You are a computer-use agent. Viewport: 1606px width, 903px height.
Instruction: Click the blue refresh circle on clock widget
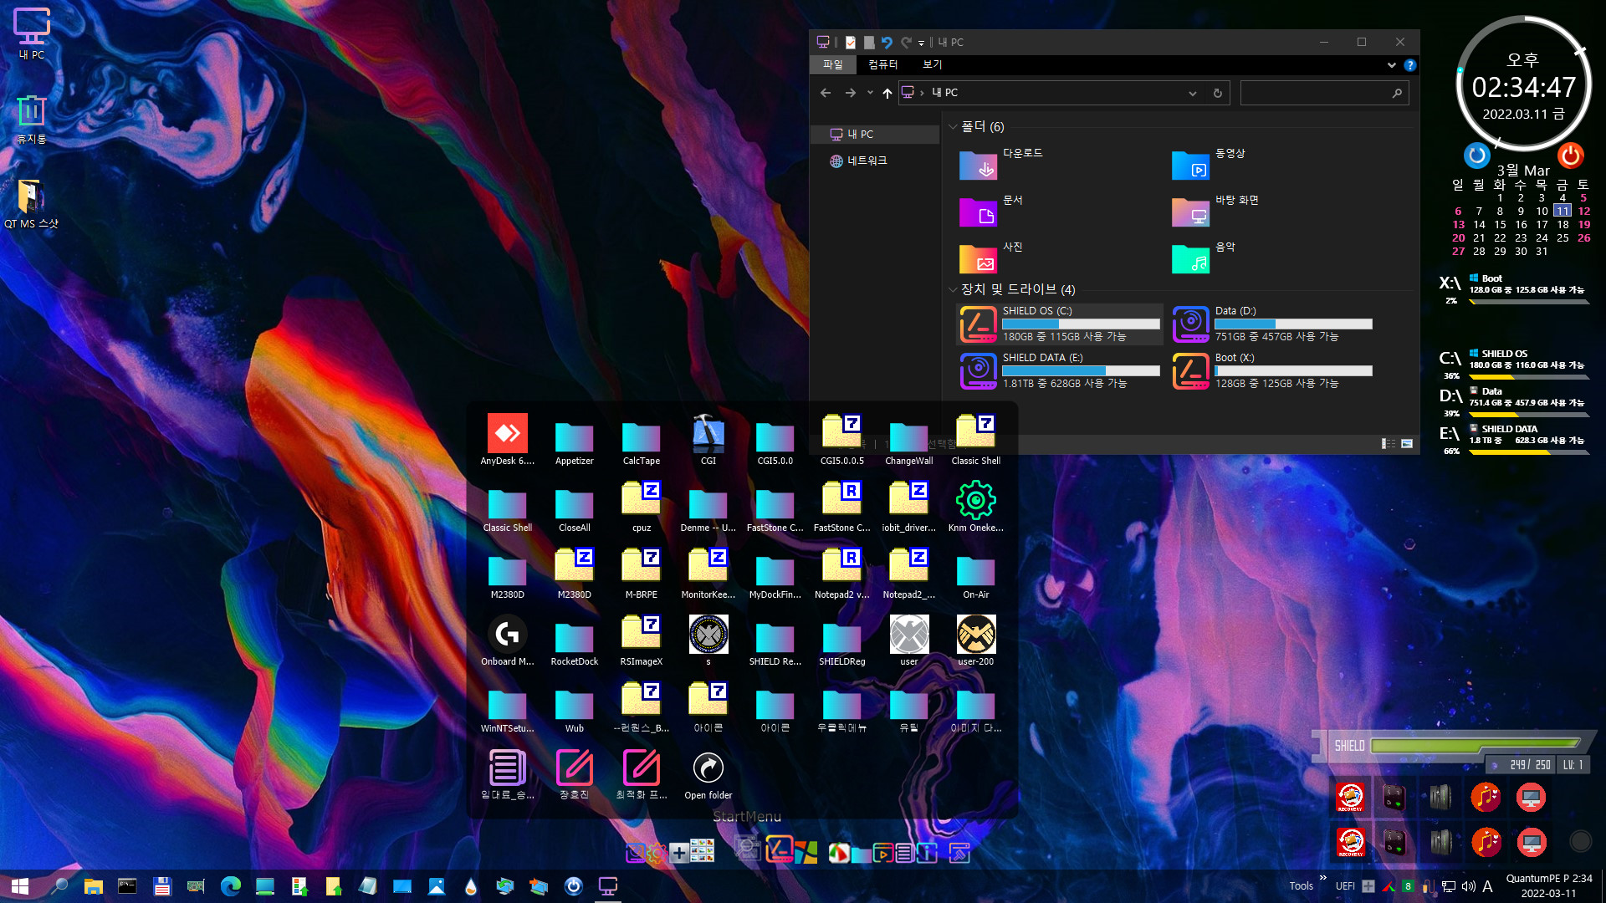1477,155
